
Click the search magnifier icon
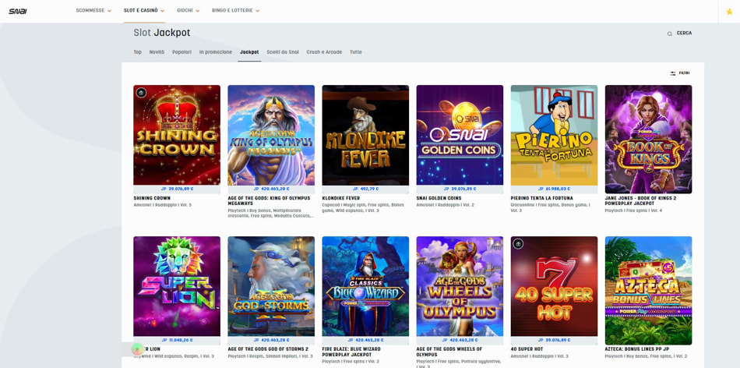[669, 34]
